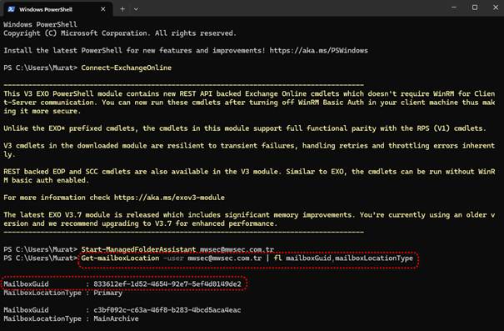Image resolution: width=504 pixels, height=331 pixels.
Task: Click the GUID c3bf092c-c63a-46f8-b283-4bcd5aca4eac
Action: click(x=167, y=310)
